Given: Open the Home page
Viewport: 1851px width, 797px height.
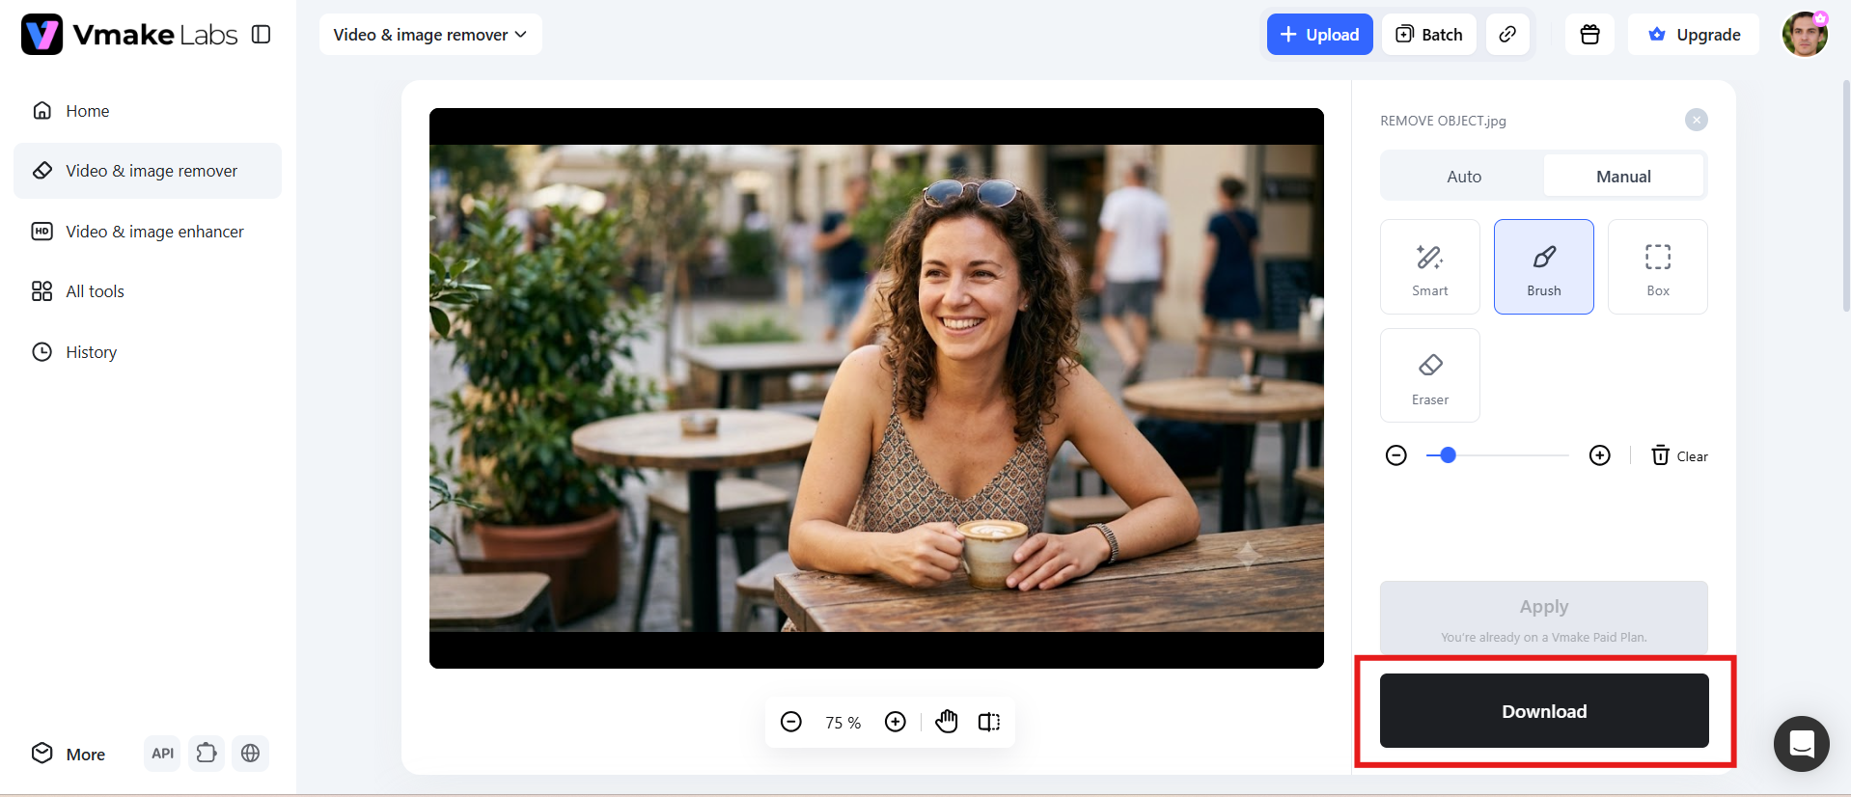Looking at the screenshot, I should [x=148, y=111].
